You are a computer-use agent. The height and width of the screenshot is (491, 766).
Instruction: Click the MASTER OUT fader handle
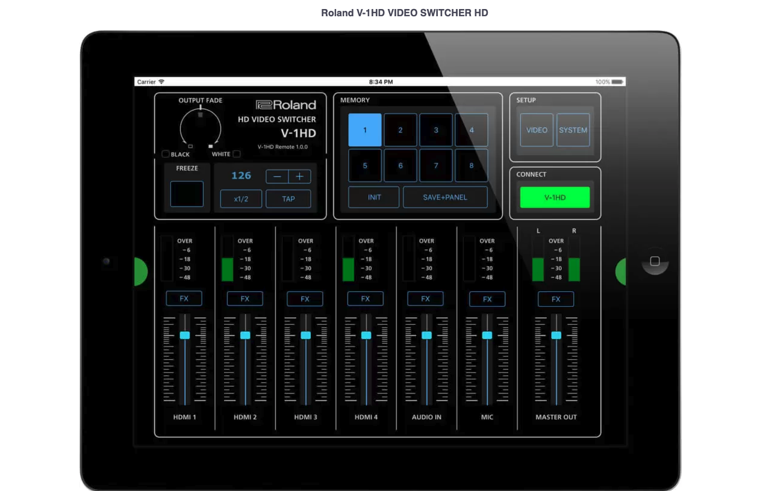coord(556,335)
